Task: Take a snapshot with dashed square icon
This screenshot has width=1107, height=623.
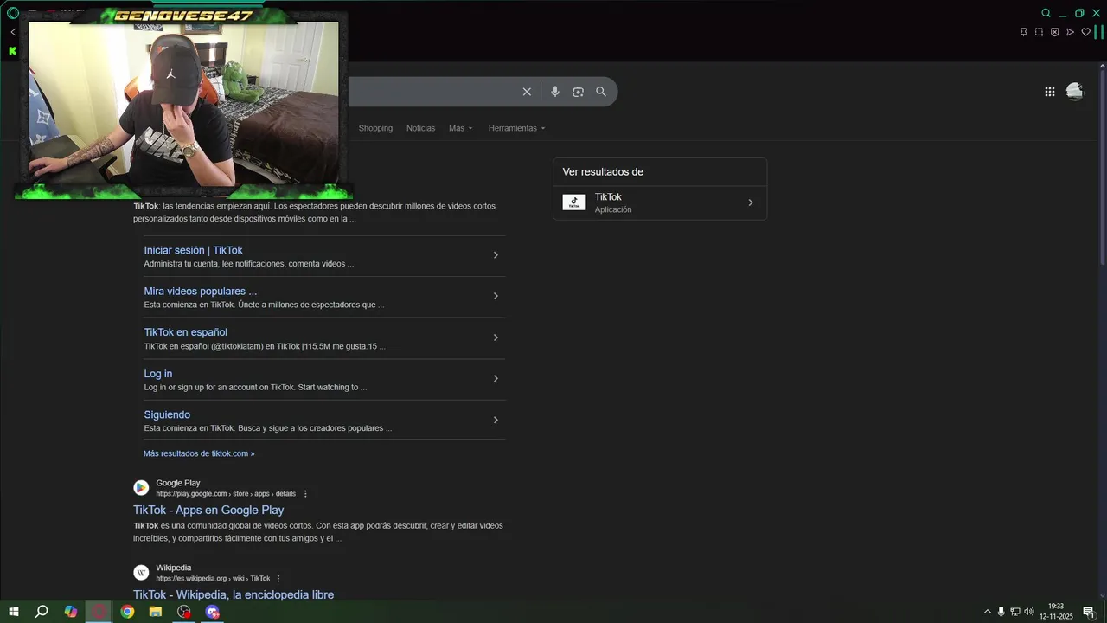Action: 1040,32
